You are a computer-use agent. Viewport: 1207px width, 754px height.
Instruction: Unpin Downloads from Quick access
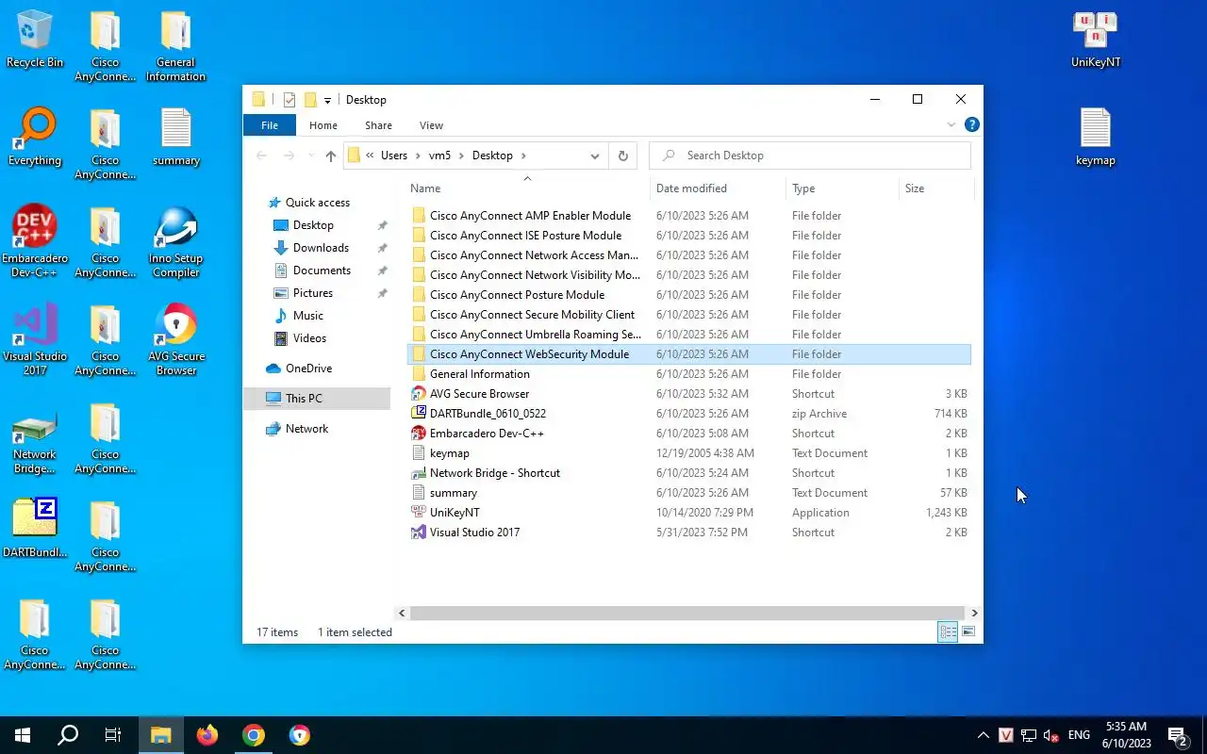[382, 248]
